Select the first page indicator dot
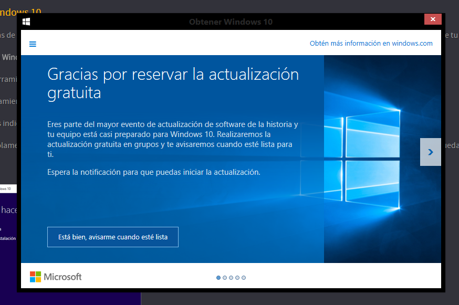Image resolution: width=459 pixels, height=305 pixels. pos(218,278)
